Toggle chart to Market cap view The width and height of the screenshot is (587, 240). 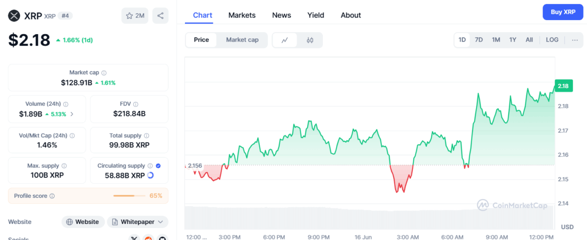pos(242,40)
